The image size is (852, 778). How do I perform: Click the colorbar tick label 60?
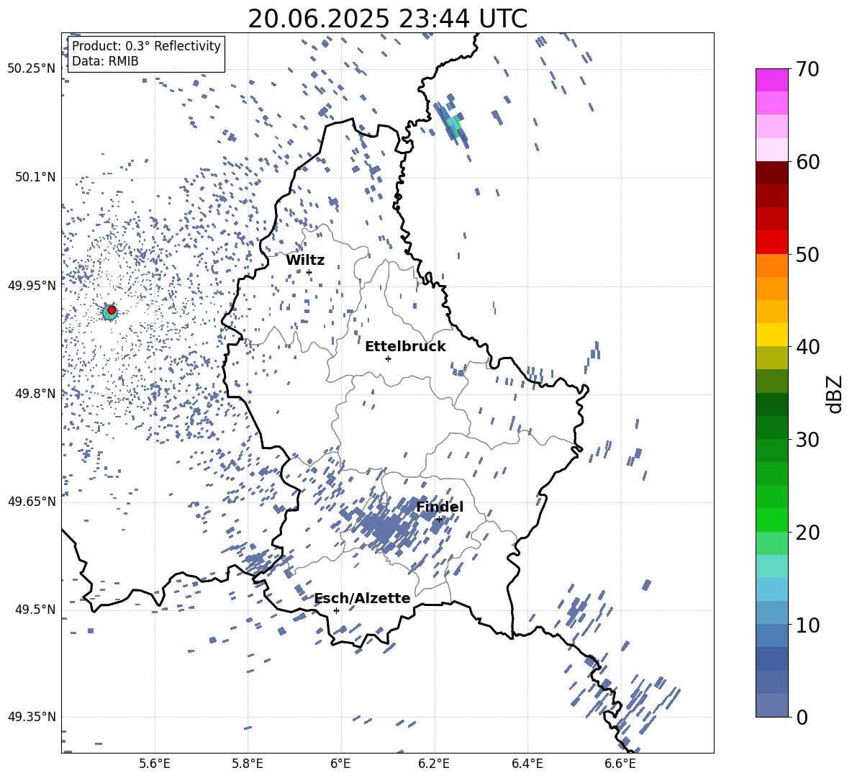pyautogui.click(x=807, y=162)
